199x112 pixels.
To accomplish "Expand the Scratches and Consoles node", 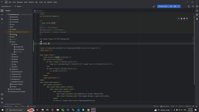I will coord(6,91).
